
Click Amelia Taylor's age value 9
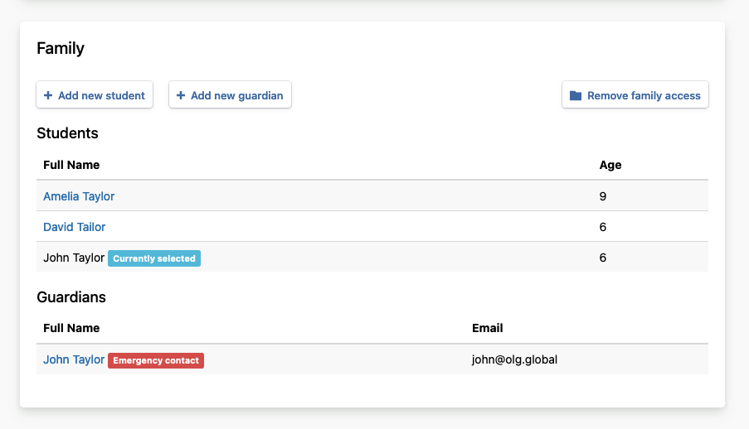coord(603,196)
